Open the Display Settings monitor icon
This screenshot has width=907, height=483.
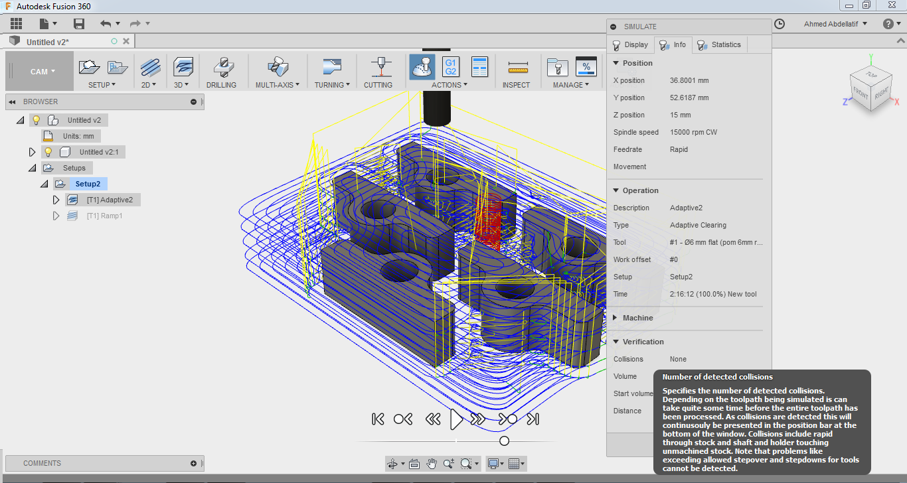tap(494, 464)
